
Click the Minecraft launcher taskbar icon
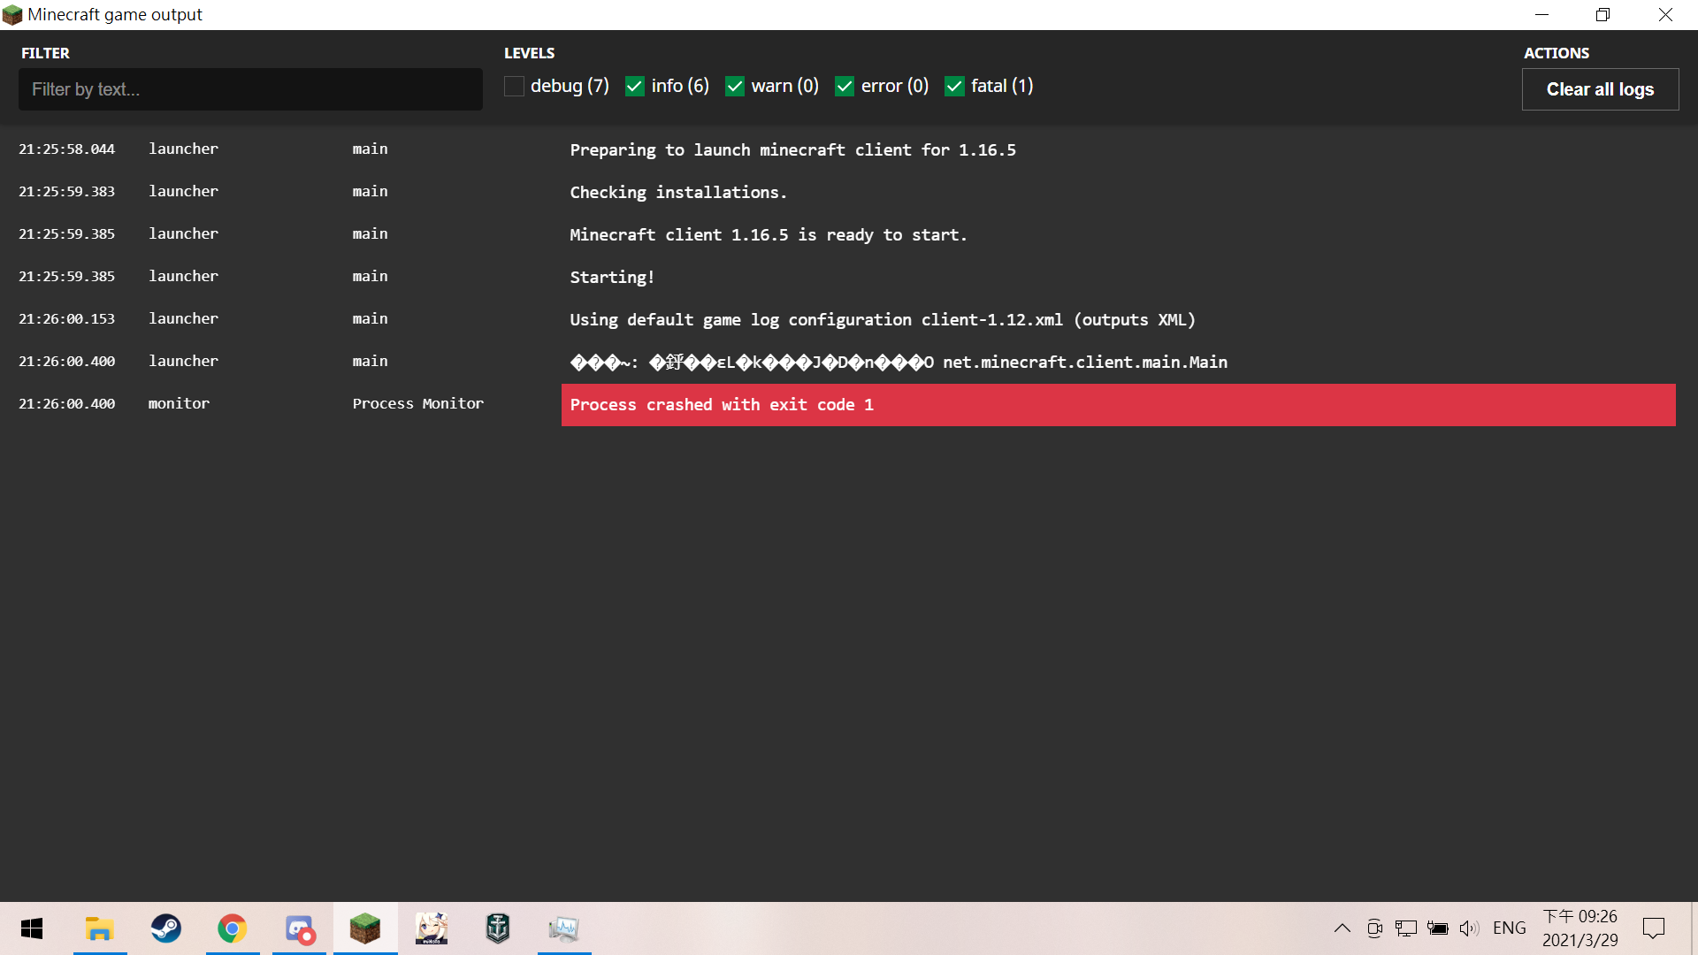click(x=364, y=928)
